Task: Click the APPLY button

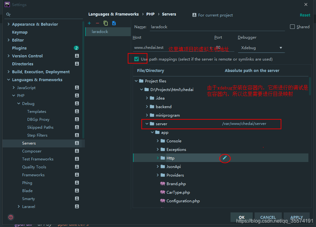Action: tap(296, 217)
